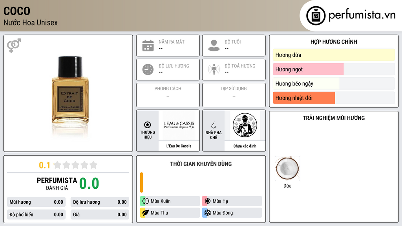Screen dimensions: 402x226
Task: Open the L'Eau De Cassis brand name link
Action: (179, 146)
